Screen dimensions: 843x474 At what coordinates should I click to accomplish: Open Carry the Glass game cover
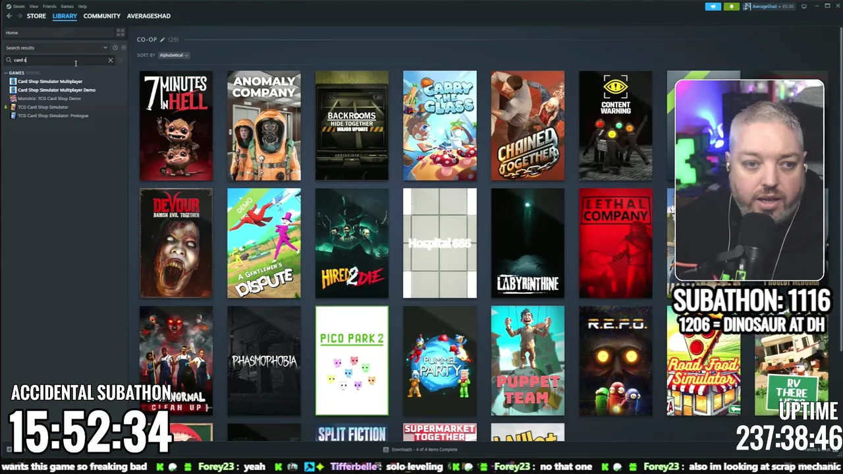(440, 125)
